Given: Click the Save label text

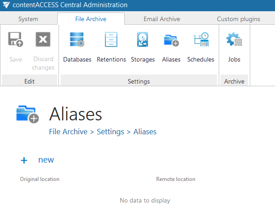Looking at the screenshot, I should (x=16, y=60).
